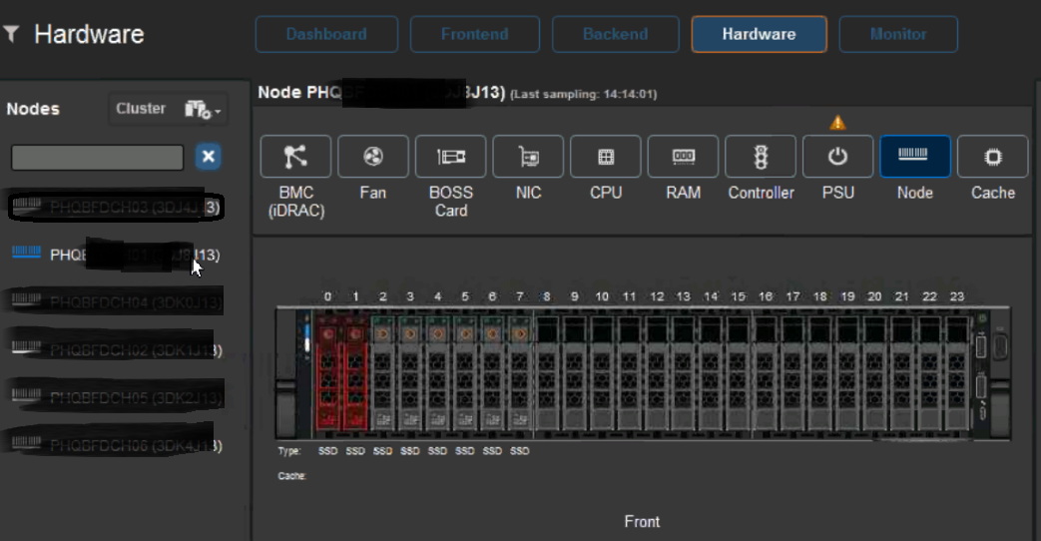This screenshot has width=1041, height=541.
Task: Select node PHQBFDCH02 in Nodes list
Action: pos(116,349)
